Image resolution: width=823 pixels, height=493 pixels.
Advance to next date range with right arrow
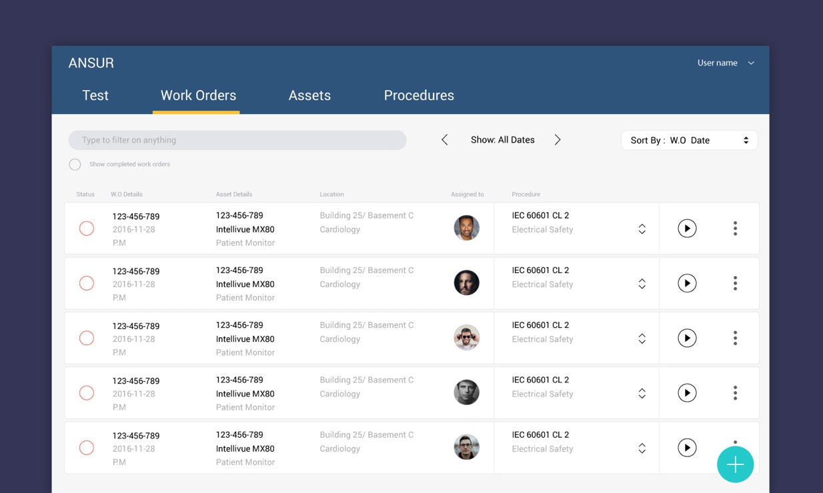tap(558, 140)
